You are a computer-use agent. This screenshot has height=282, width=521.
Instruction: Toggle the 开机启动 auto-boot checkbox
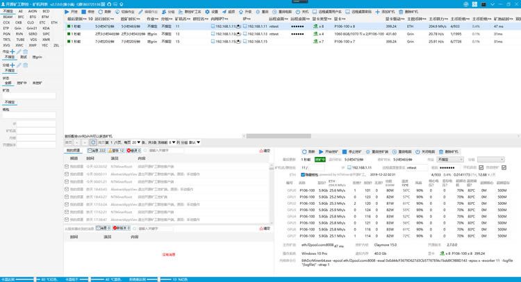click(481, 167)
